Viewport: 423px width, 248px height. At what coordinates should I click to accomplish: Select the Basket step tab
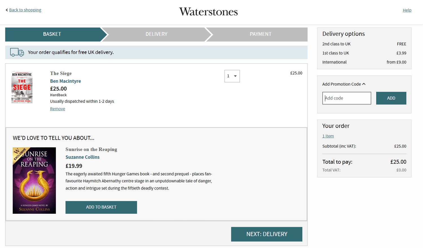tap(52, 34)
